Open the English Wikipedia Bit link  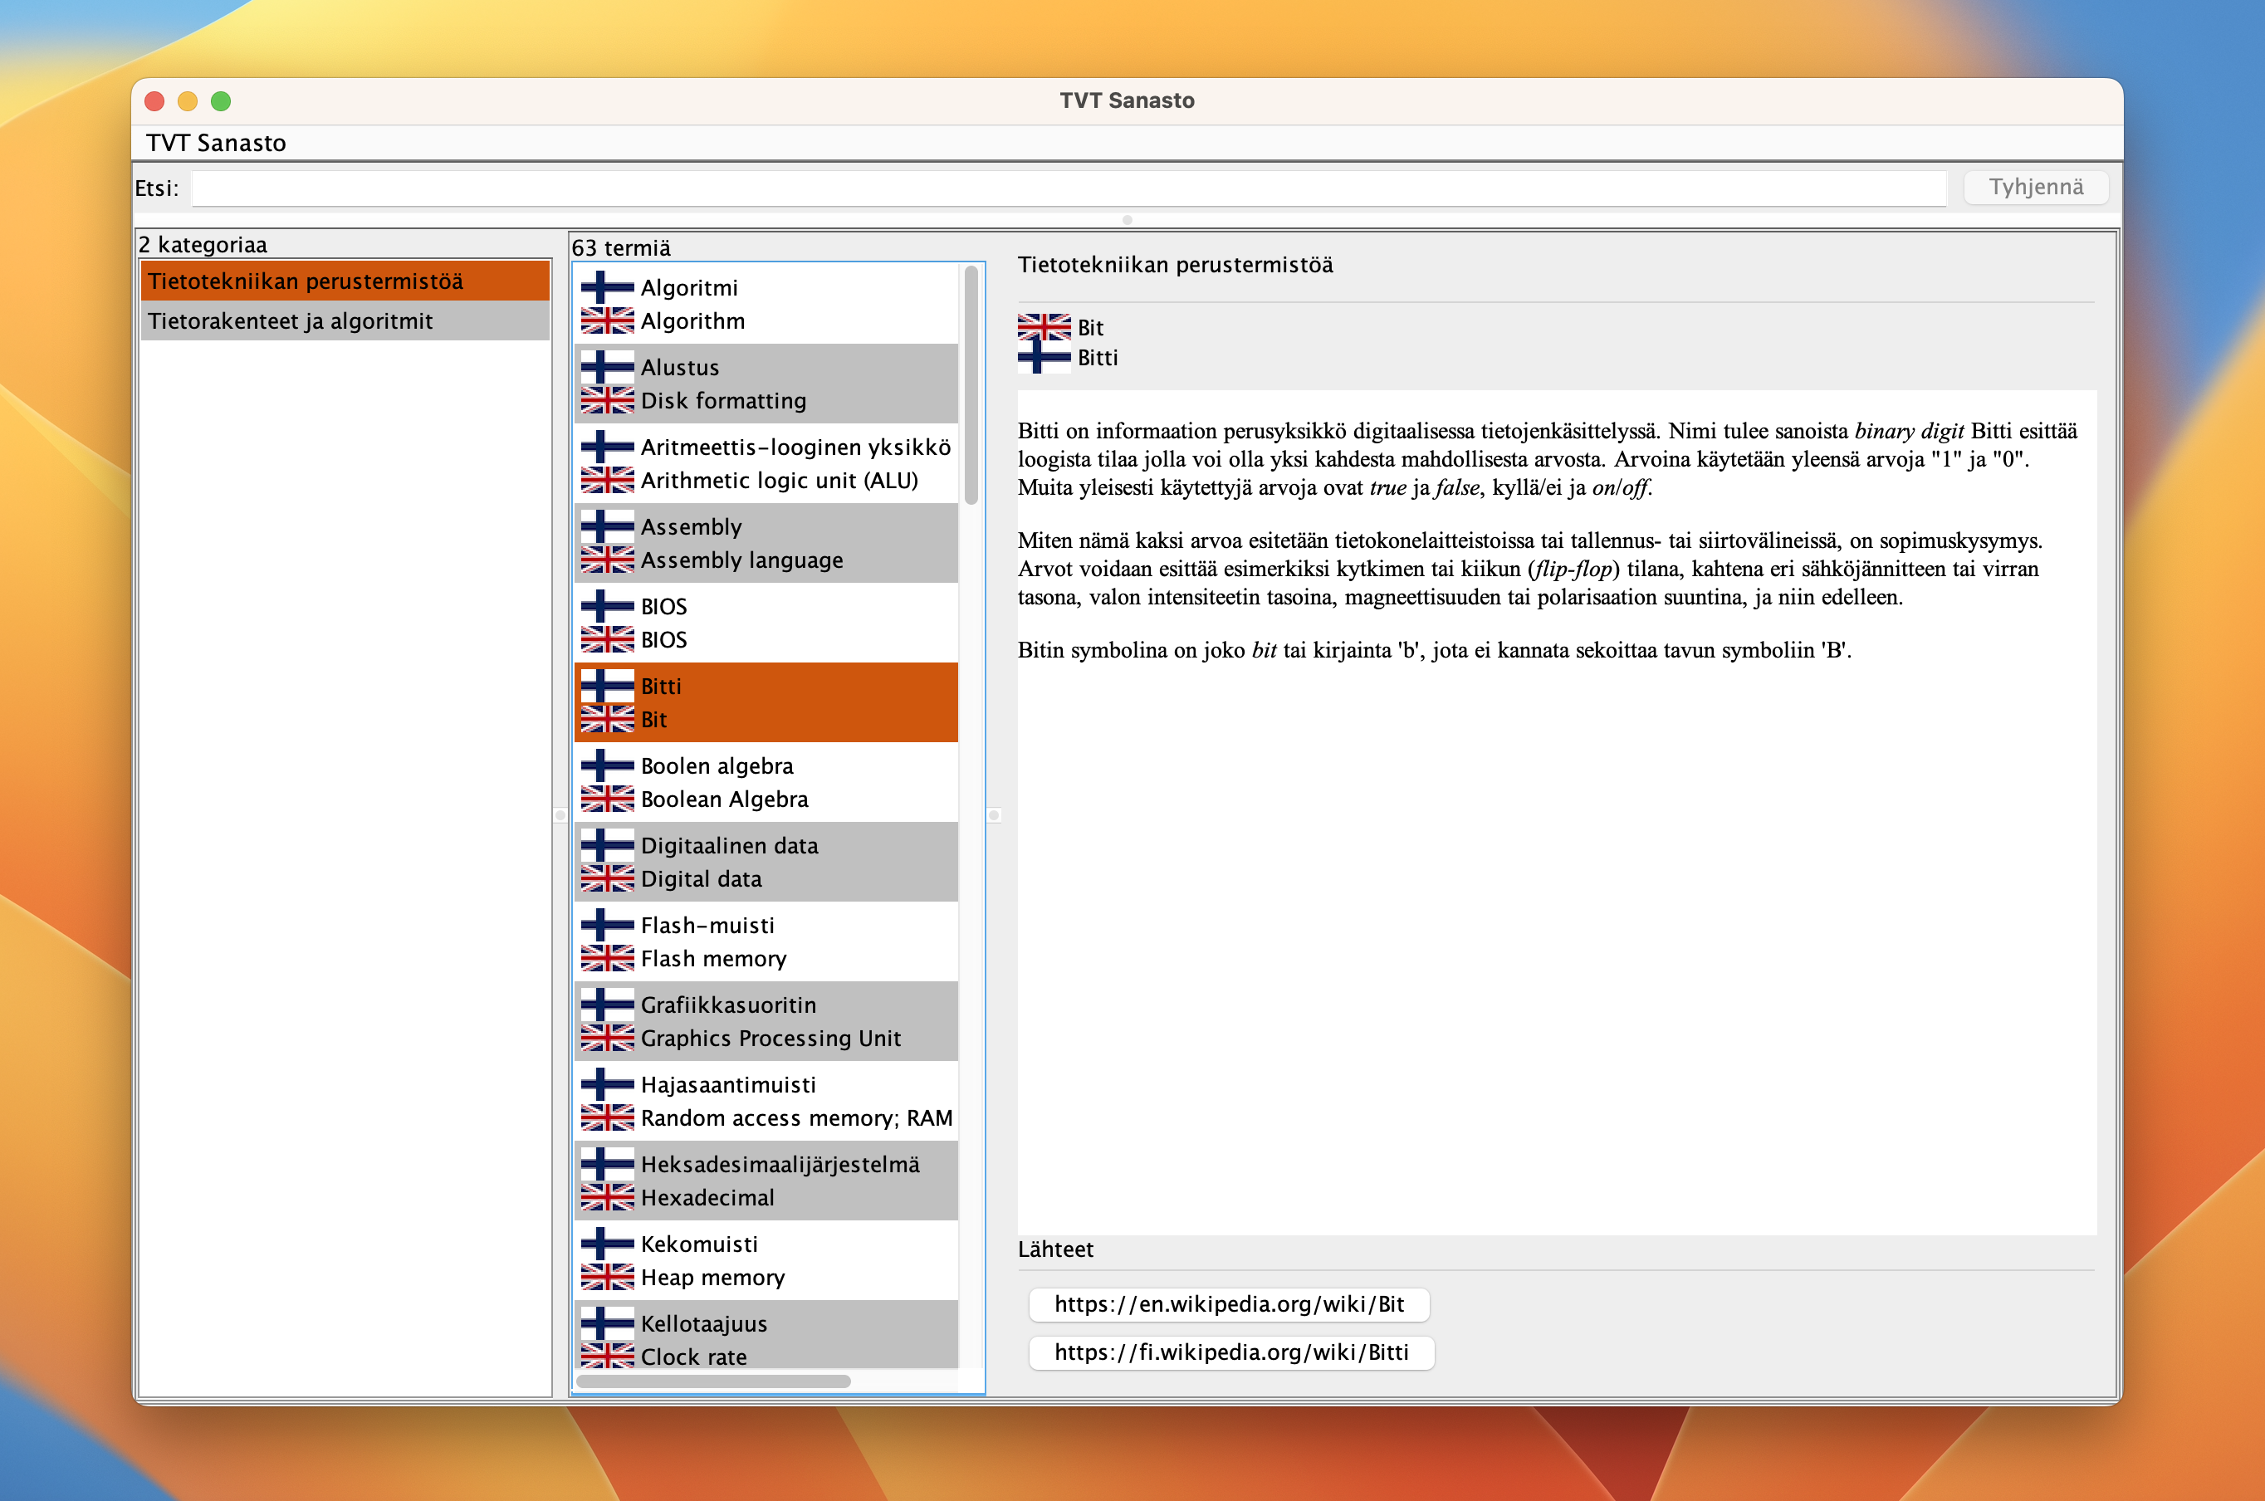1228,1303
